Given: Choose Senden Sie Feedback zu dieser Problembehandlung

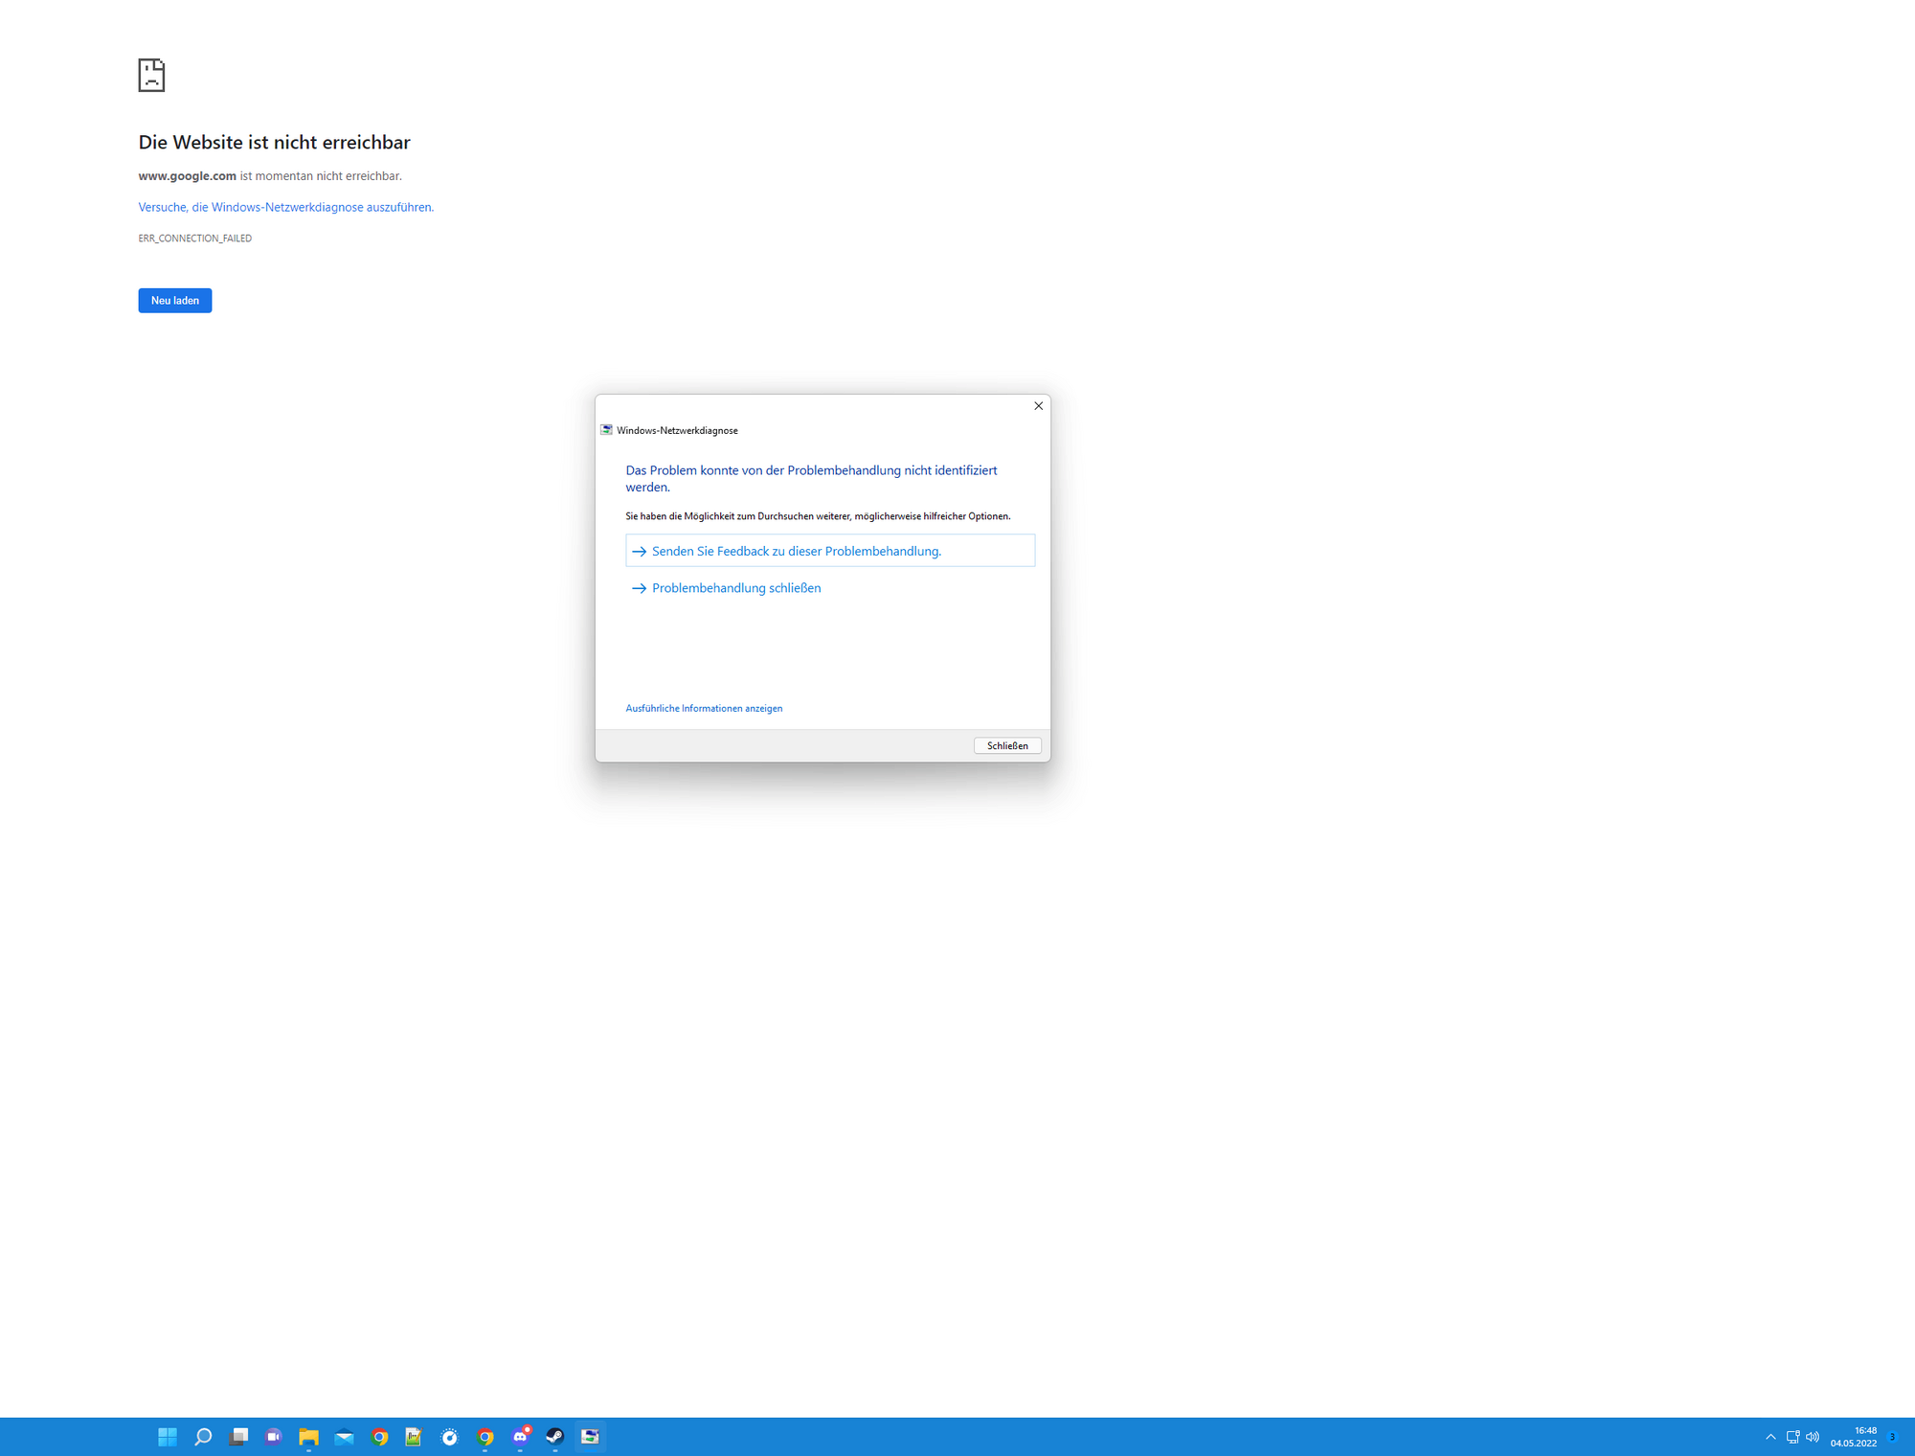Looking at the screenshot, I should 830,551.
